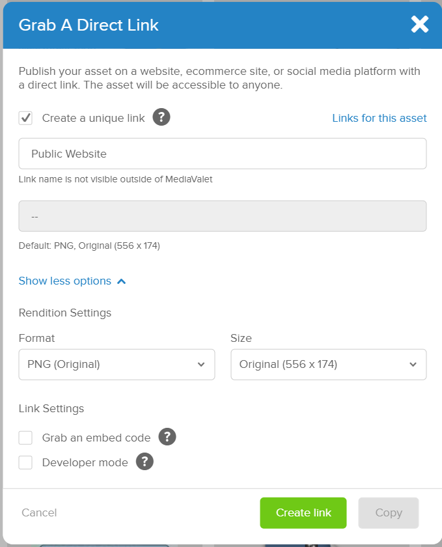
Task: Click the help icon next to "Developer mode"
Action: pos(145,462)
